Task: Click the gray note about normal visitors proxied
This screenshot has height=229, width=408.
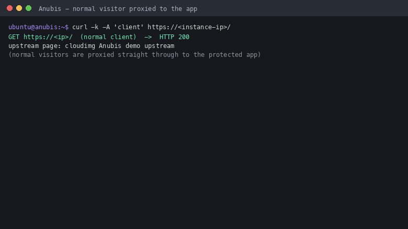Action: point(134,55)
